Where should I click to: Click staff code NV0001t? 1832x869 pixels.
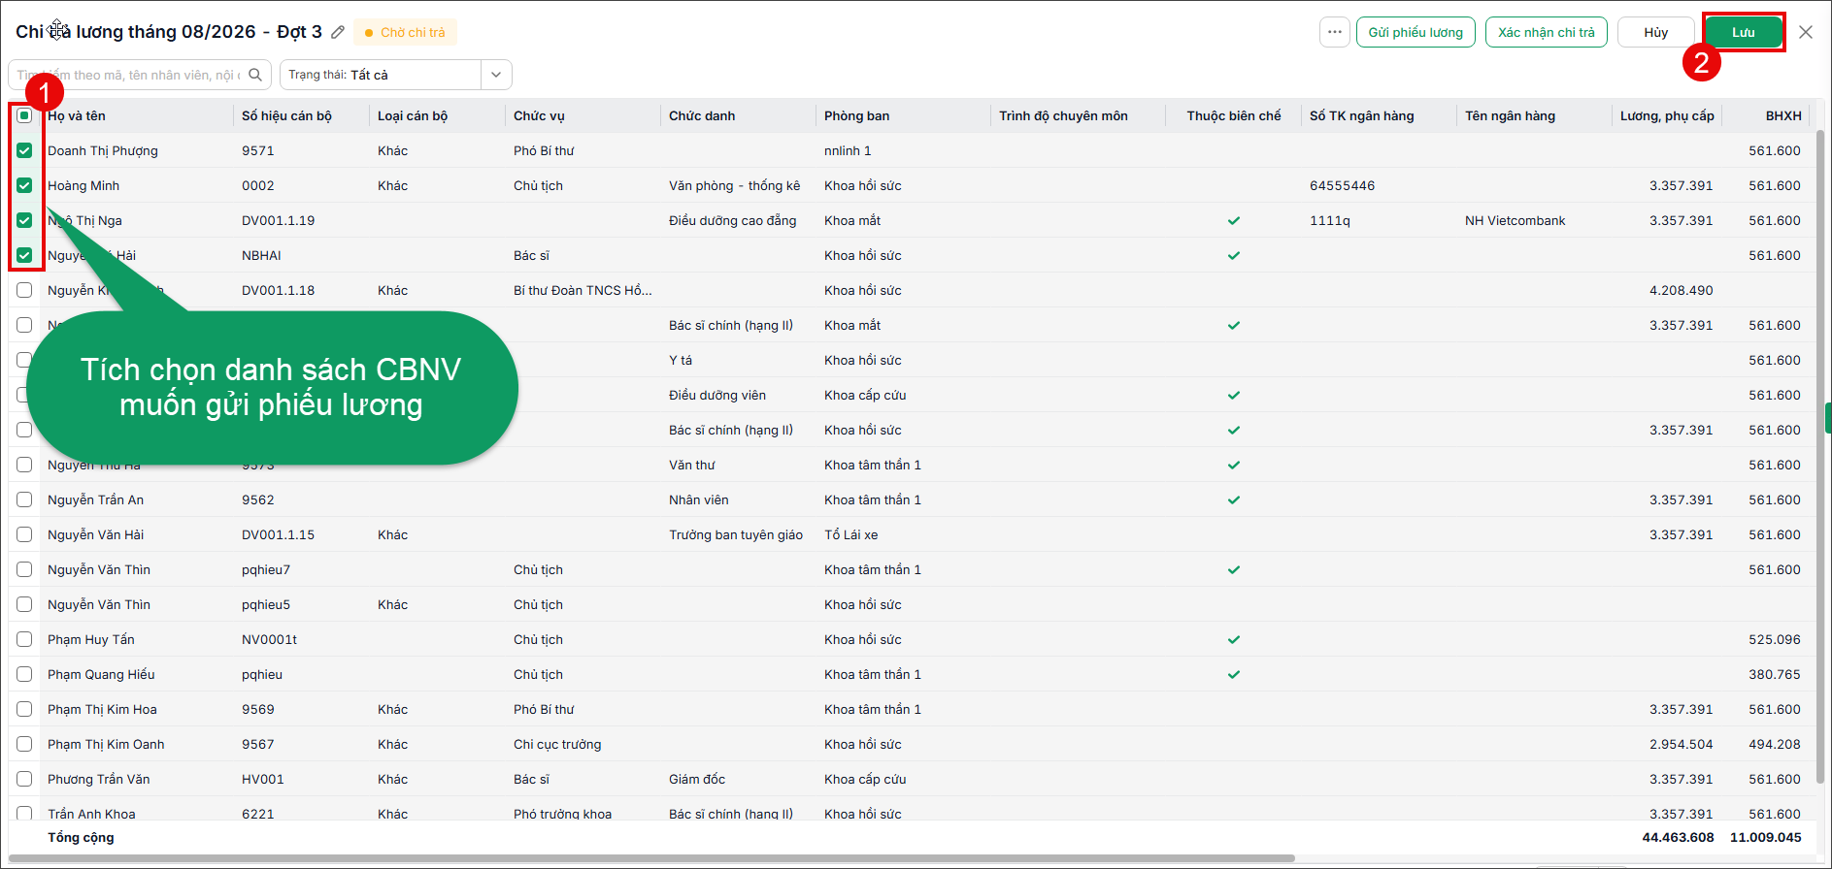270,639
